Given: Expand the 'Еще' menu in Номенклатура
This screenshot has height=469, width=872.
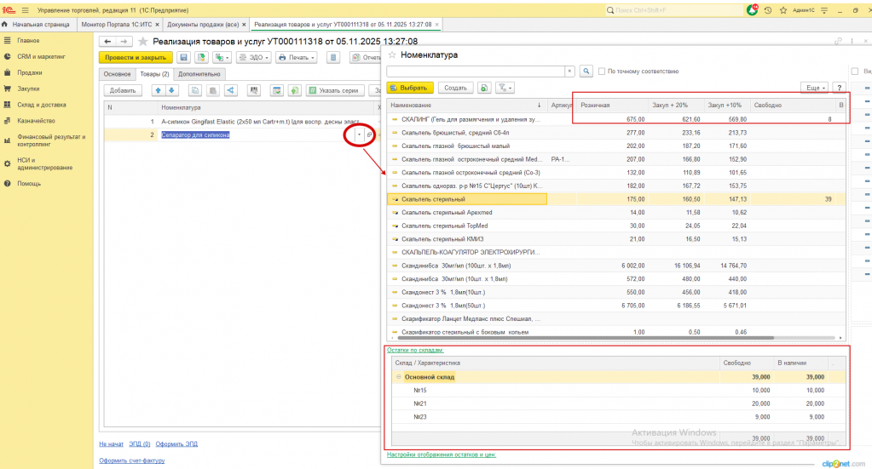Looking at the screenshot, I should click(815, 88).
